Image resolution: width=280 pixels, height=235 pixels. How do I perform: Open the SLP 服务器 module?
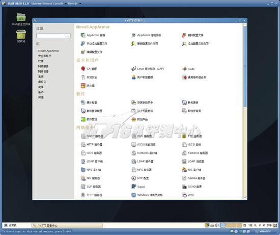91,187
